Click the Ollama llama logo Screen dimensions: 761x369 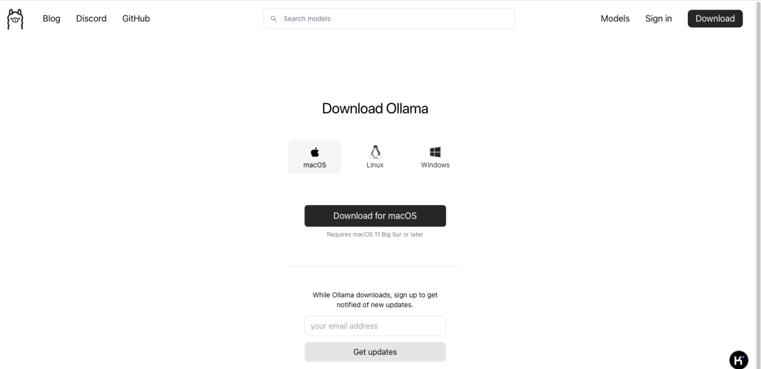click(x=15, y=19)
